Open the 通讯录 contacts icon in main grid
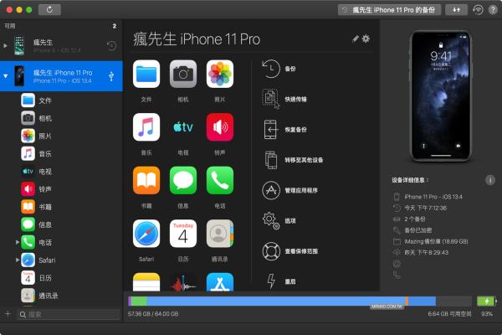 tap(220, 234)
